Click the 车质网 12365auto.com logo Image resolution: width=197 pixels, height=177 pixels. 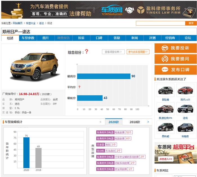coord(112,10)
